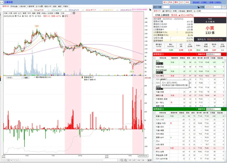
Task: Switch to the 分點K線 tab
Action: click(22, 6)
